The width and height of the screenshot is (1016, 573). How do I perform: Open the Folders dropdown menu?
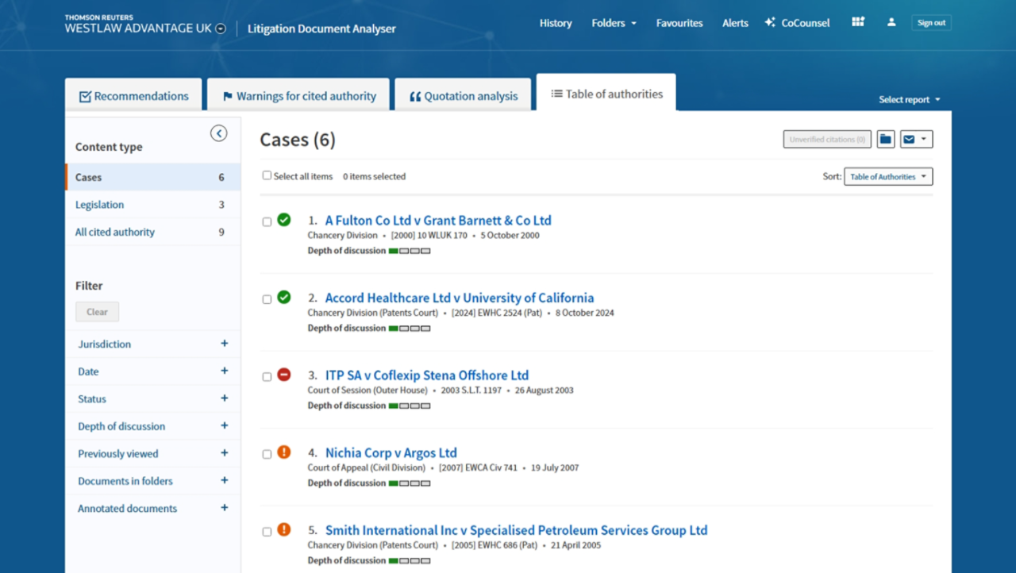pos(614,23)
